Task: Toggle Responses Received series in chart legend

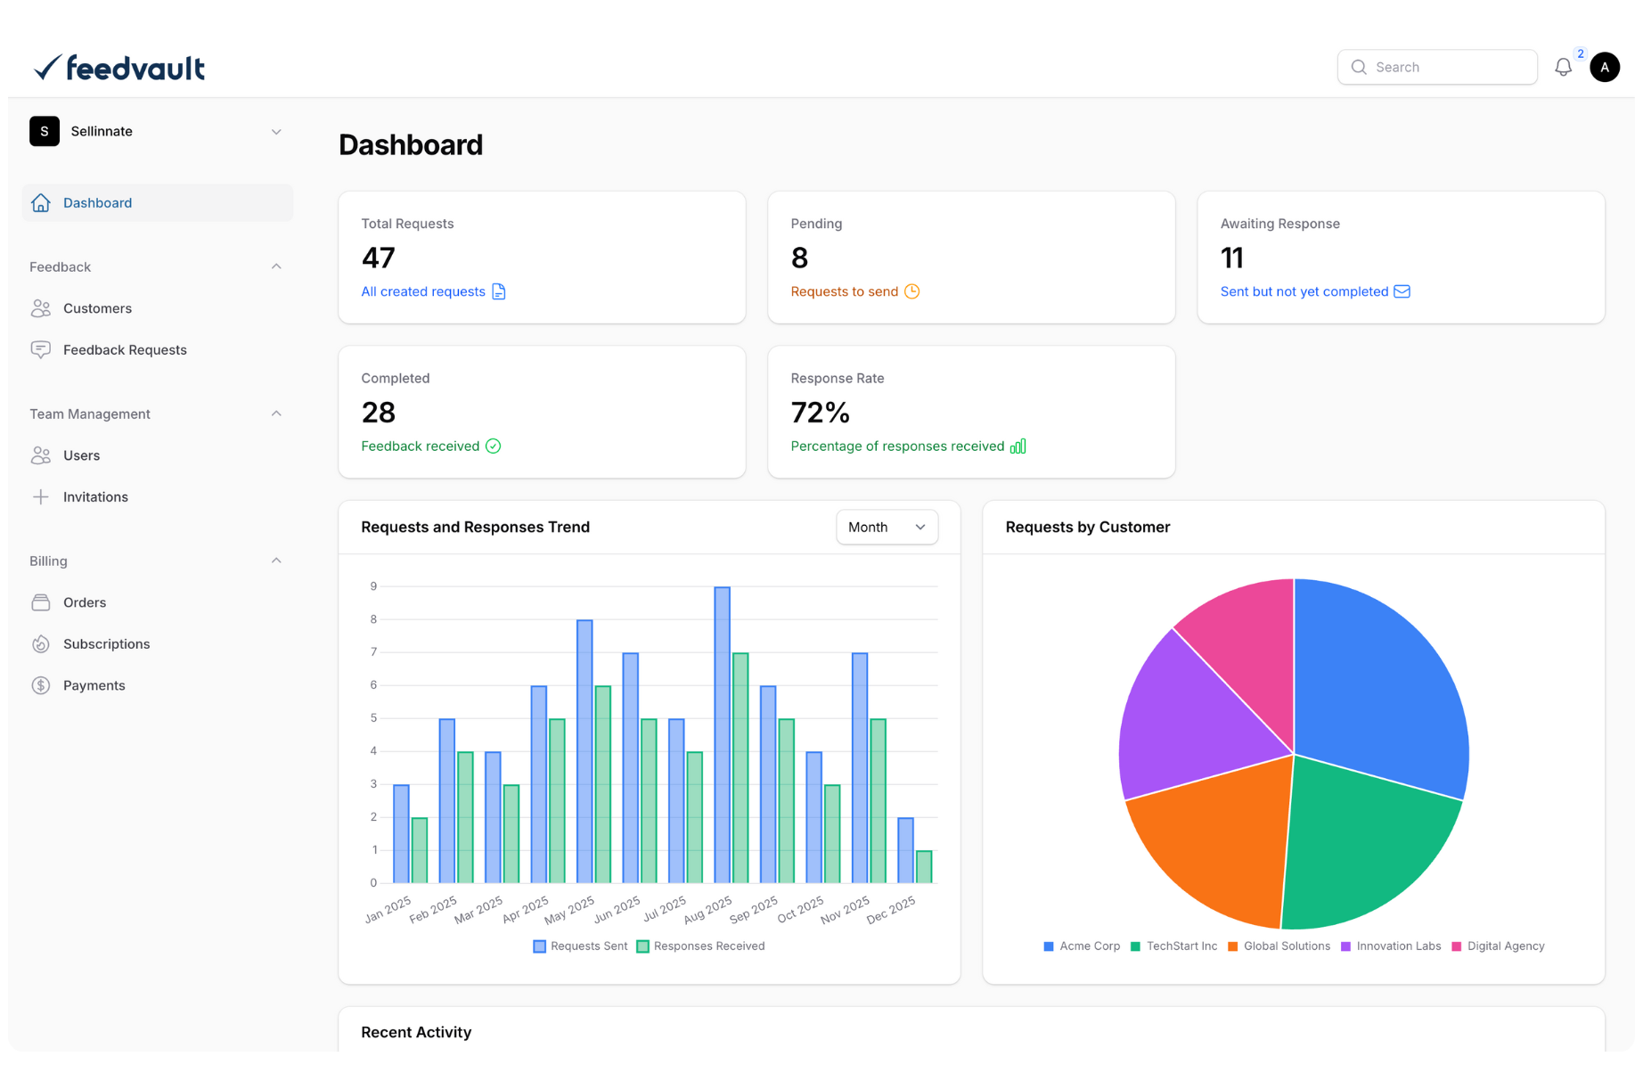Action: [700, 946]
